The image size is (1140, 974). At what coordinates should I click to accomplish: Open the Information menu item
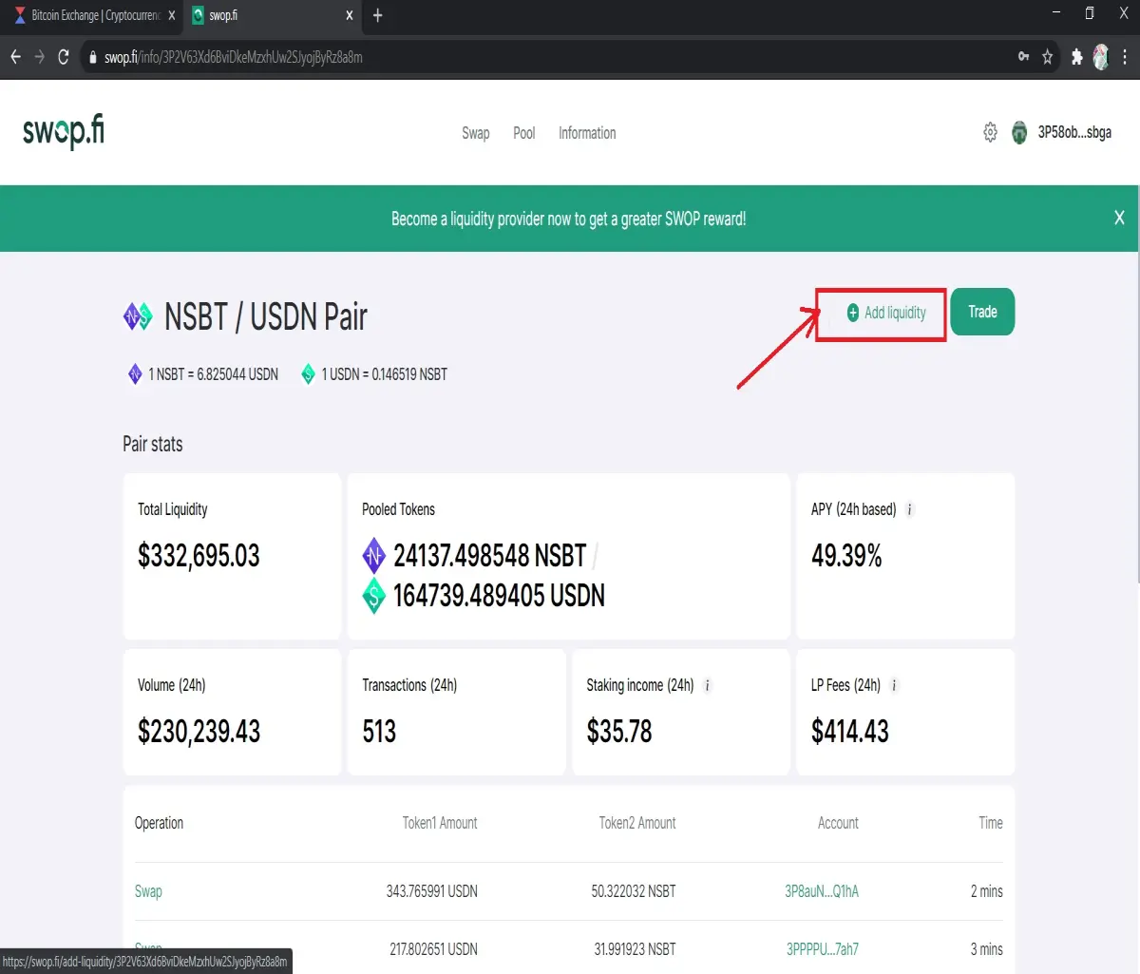pos(587,133)
